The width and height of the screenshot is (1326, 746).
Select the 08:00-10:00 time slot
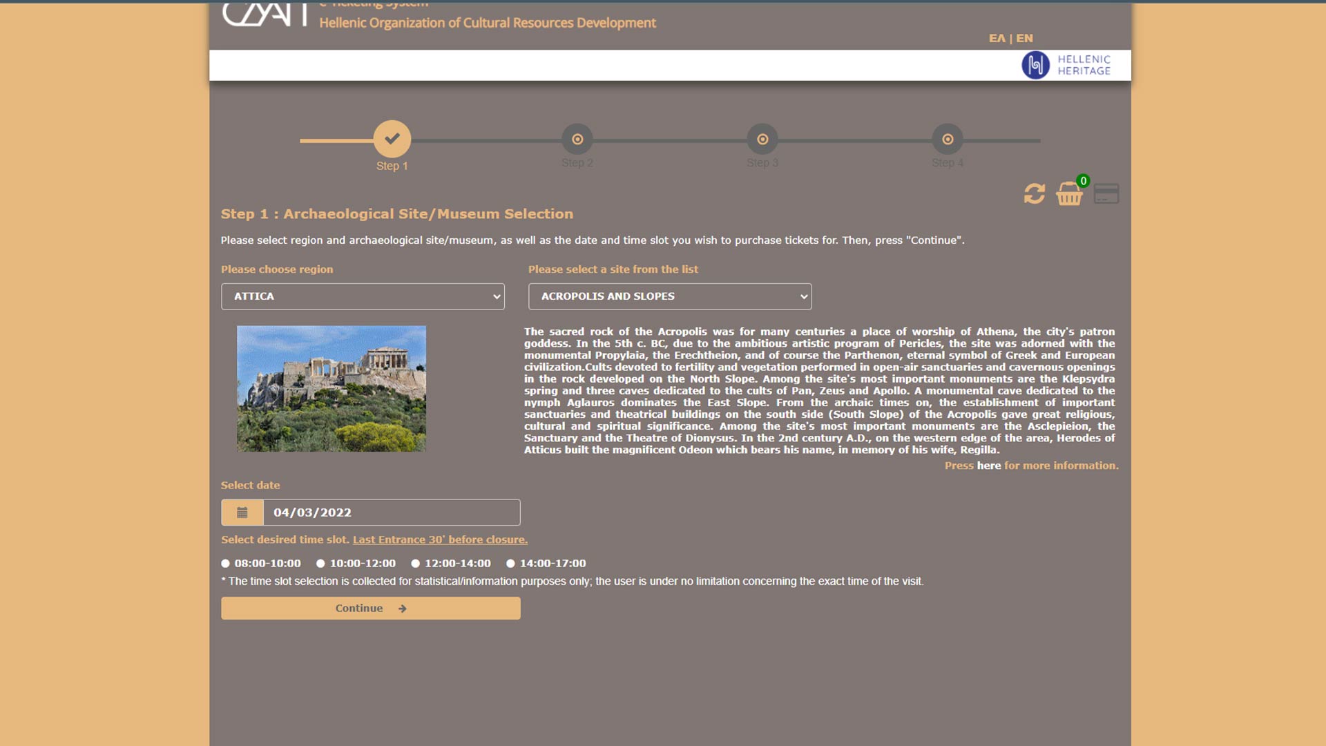pos(226,564)
